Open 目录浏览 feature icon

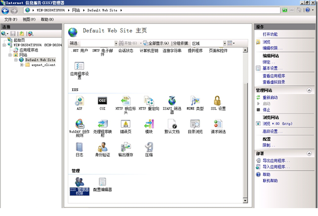pos(195,124)
